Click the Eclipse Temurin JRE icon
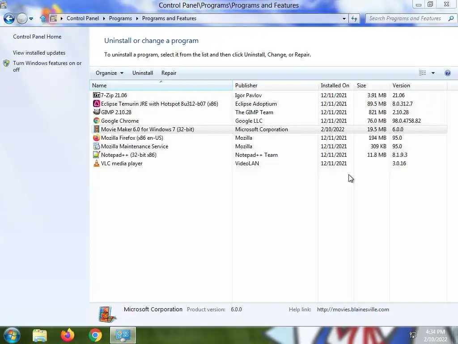The image size is (458, 344). 97,103
